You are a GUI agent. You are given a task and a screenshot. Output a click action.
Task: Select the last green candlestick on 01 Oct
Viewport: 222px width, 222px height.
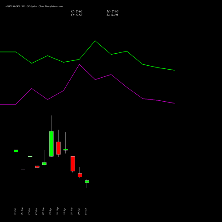87,182
